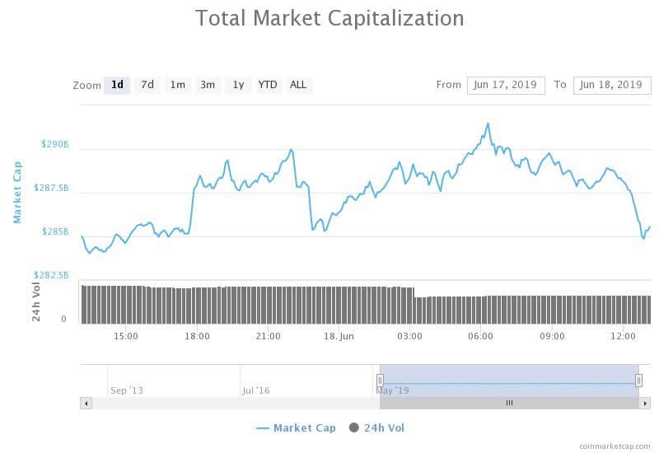Open the To date field
The image size is (659, 453).
[610, 85]
